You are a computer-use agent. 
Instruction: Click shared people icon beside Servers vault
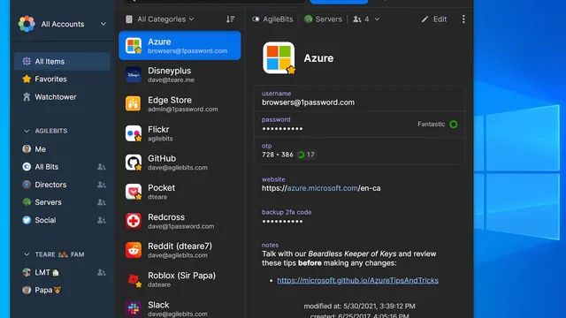[x=102, y=202]
